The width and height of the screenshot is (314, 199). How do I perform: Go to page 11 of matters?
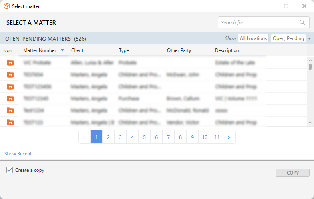coord(217,137)
